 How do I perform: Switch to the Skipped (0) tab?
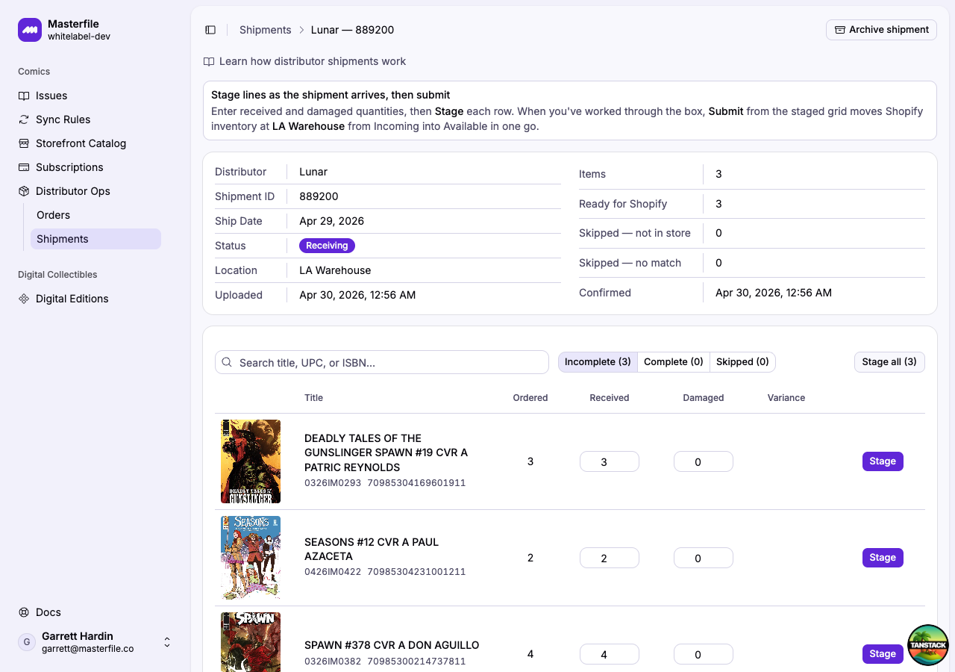tap(742, 362)
